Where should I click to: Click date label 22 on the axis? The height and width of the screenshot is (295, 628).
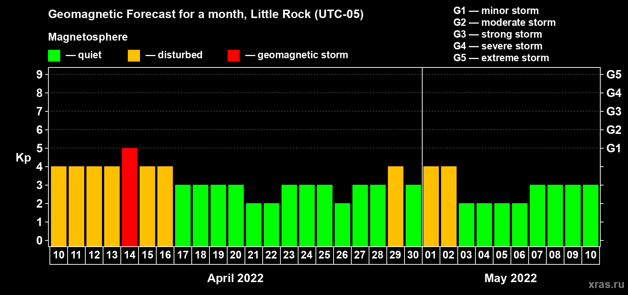click(271, 255)
